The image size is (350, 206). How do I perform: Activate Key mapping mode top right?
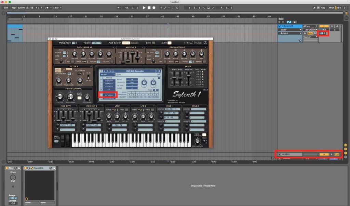click(323, 8)
